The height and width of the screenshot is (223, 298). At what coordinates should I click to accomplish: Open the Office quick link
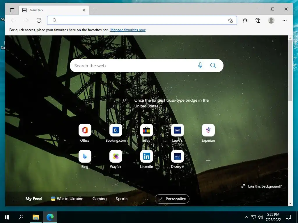pos(85,133)
